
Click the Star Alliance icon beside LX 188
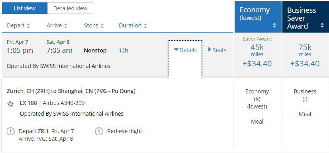[10, 104]
